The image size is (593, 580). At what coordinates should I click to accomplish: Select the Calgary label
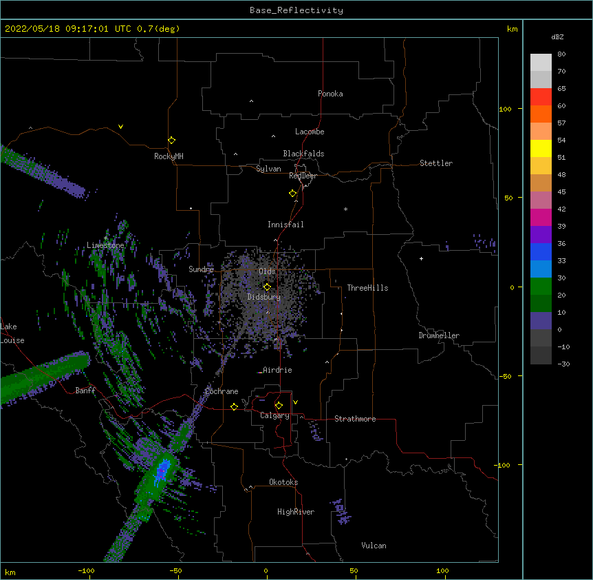pos(274,415)
